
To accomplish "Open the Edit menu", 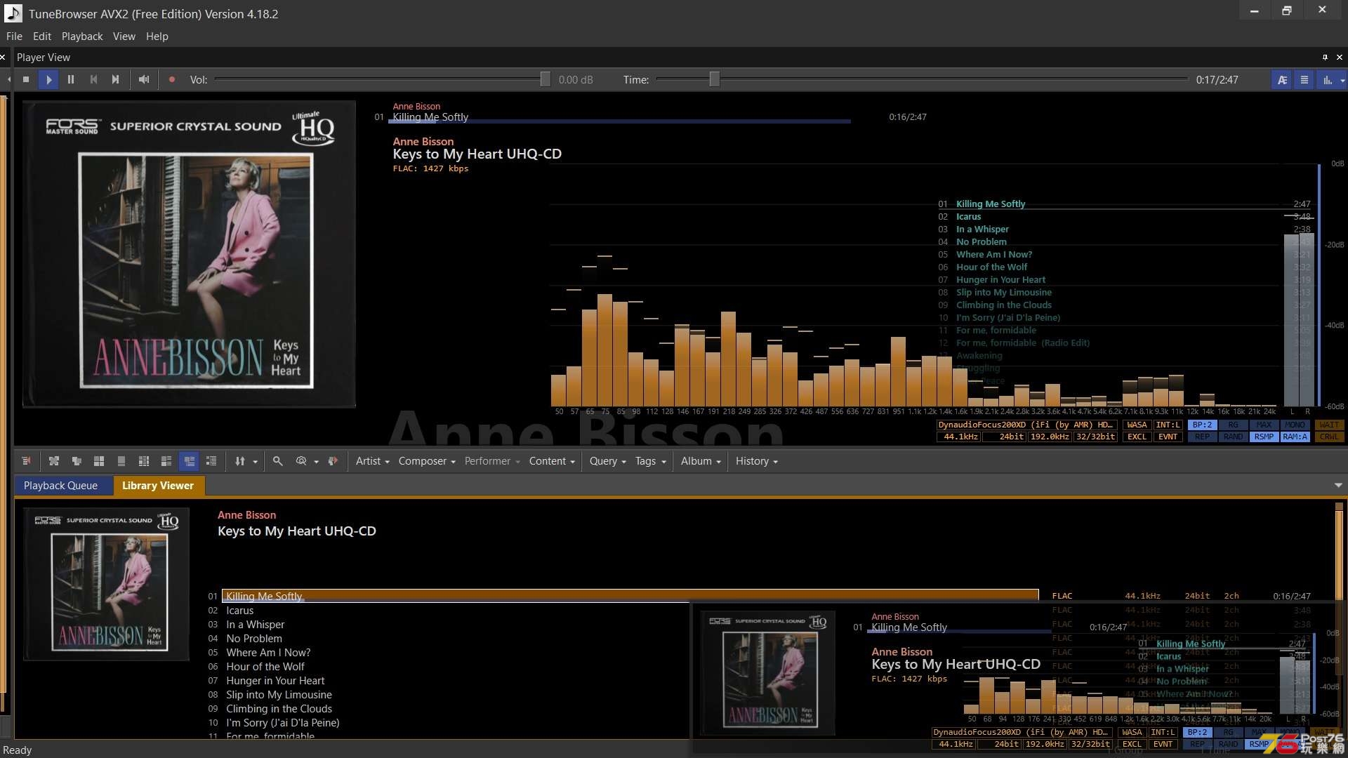I will pos(42,36).
